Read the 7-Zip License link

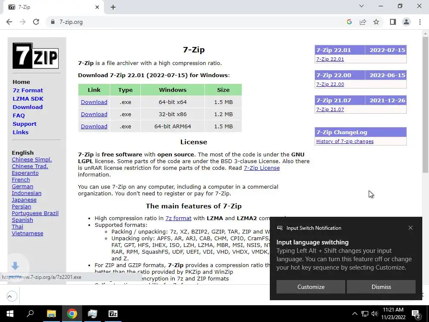click(261, 168)
